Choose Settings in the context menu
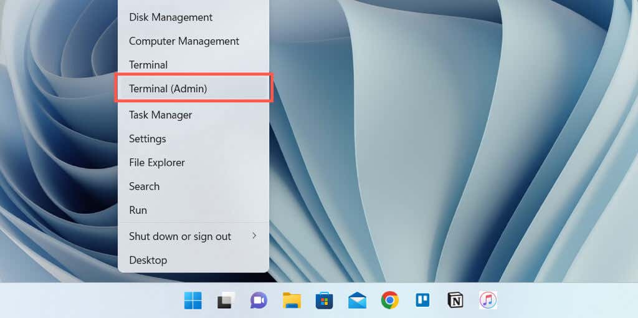Screen dimensions: 638x318 coord(193,139)
